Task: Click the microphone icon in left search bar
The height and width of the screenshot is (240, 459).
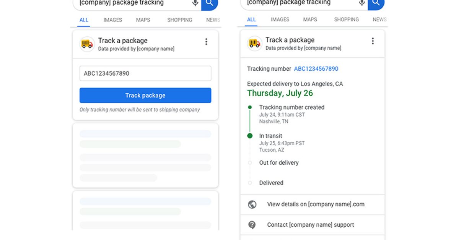Action: (x=195, y=3)
